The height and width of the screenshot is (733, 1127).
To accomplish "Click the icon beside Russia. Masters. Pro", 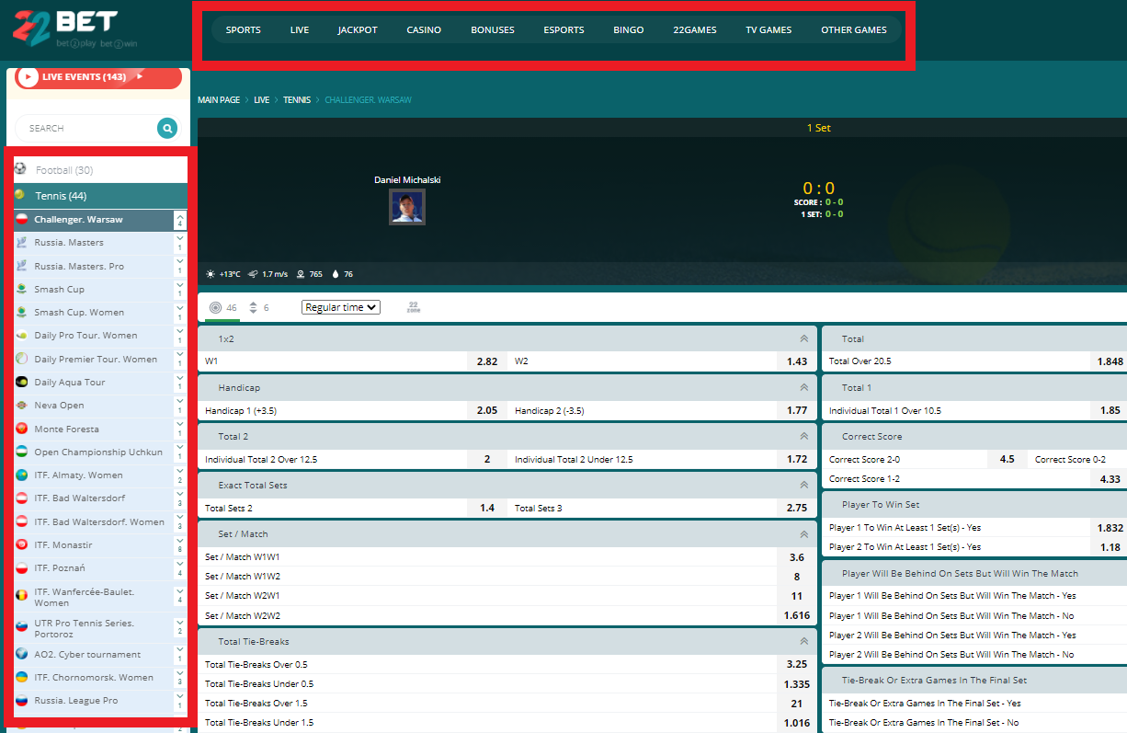I will point(21,266).
